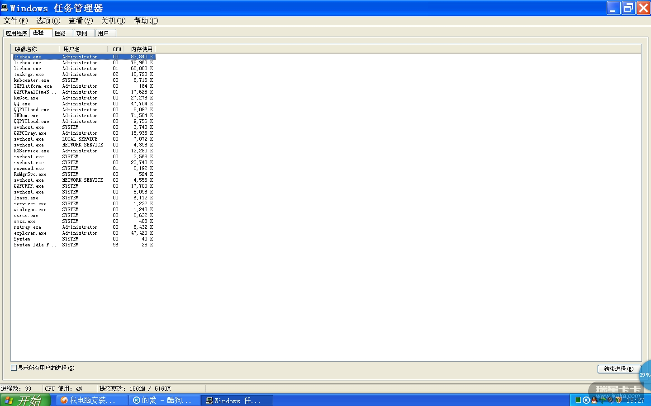Screen dimensions: 651x406
Task: Open the KuGou music tray icon
Action: 586,400
